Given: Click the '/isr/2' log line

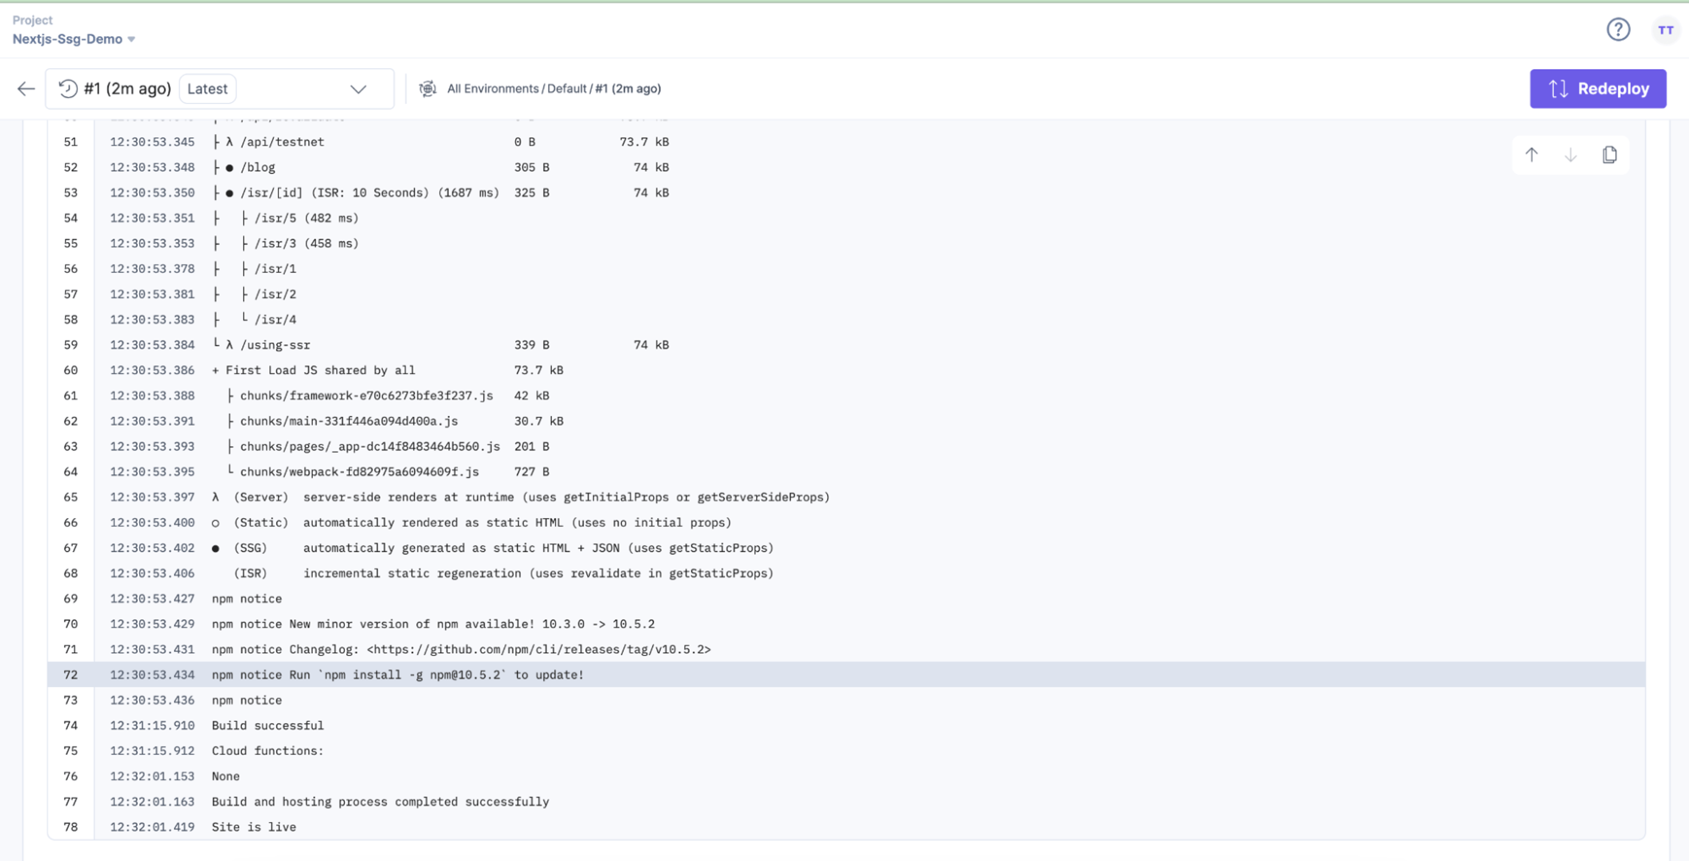Looking at the screenshot, I should (x=846, y=294).
